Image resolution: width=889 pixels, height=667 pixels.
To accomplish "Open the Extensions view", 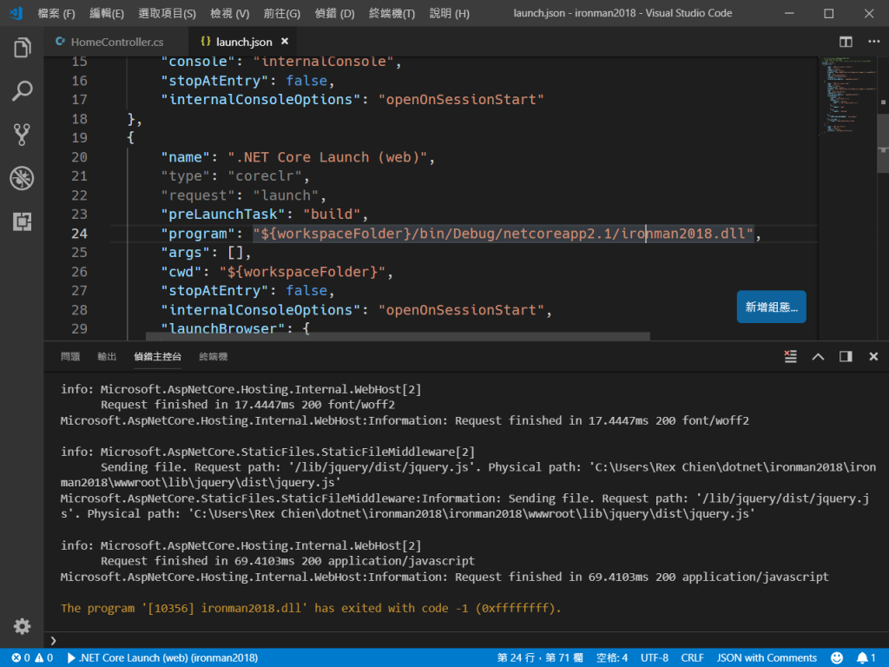I will click(x=22, y=221).
